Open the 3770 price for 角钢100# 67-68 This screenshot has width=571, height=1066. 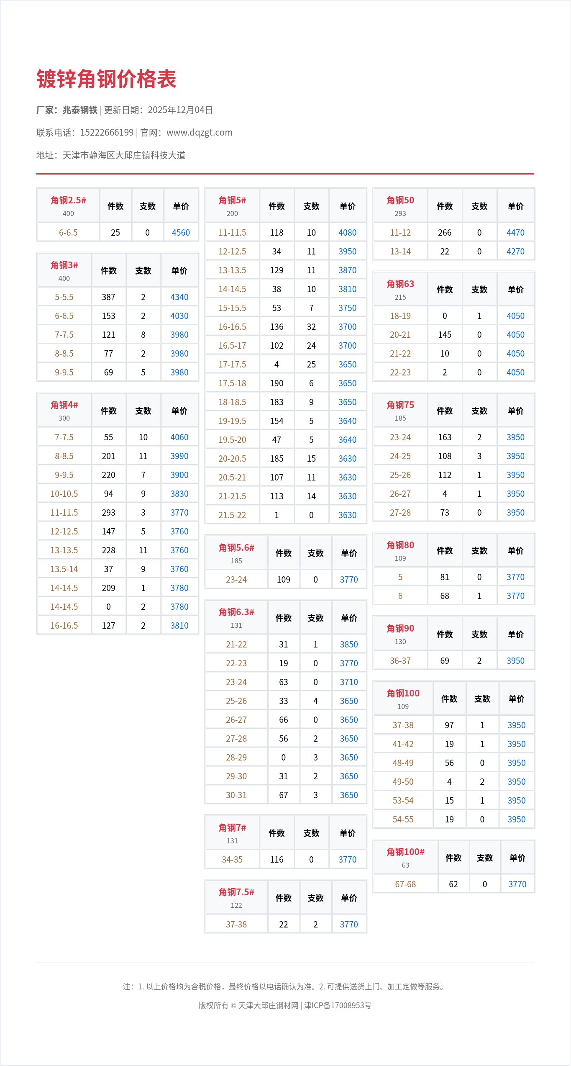coord(517,884)
